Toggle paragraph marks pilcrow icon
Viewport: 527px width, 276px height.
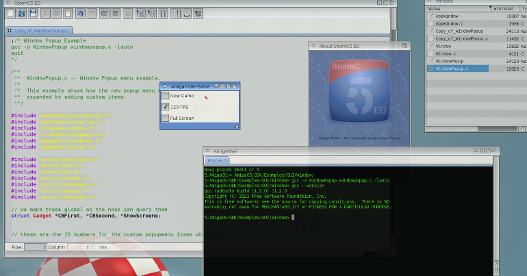[198, 14]
